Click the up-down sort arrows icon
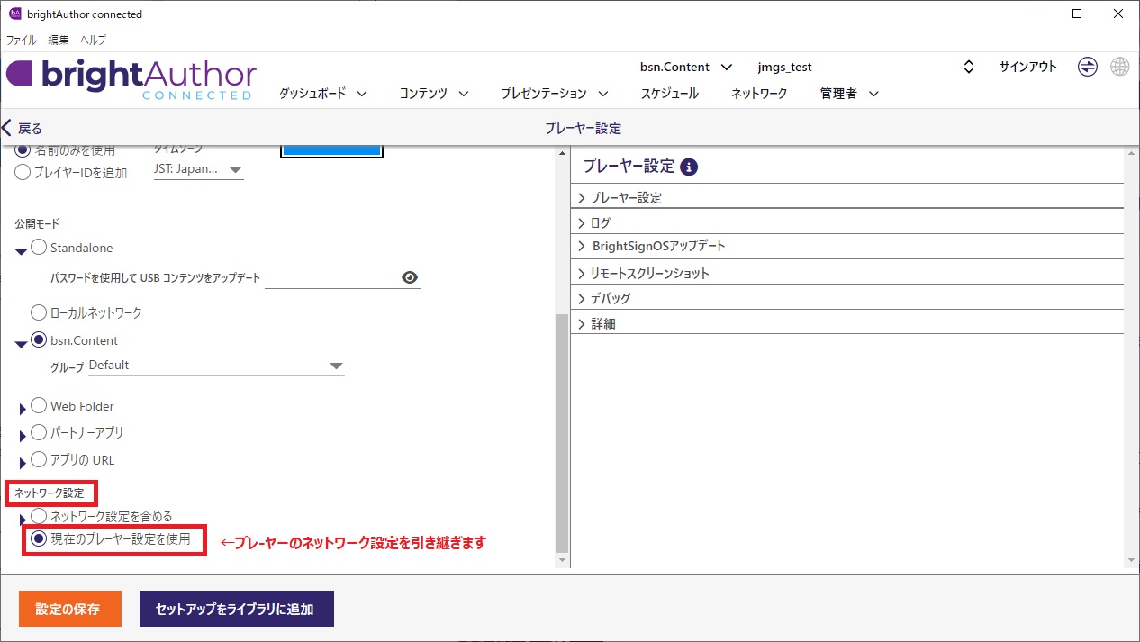 [969, 67]
